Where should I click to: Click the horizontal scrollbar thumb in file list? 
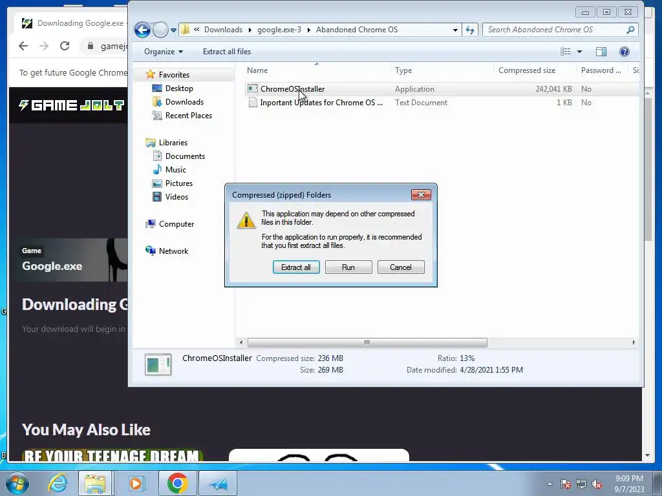367,342
